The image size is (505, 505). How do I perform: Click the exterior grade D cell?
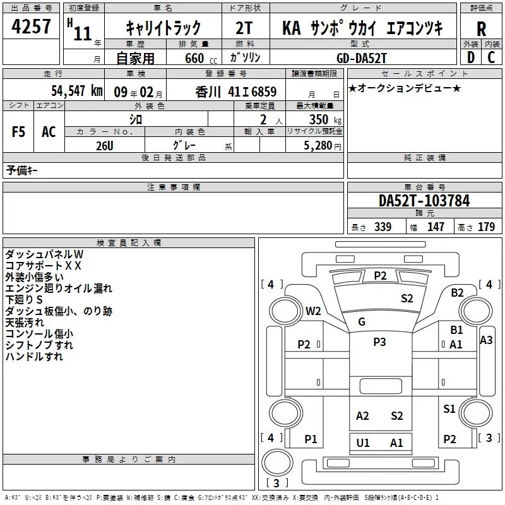470,57
